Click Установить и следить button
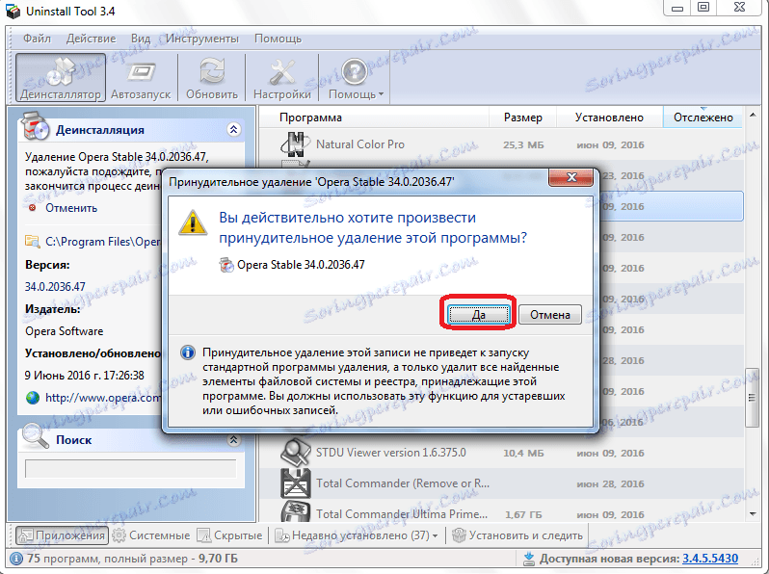The width and height of the screenshot is (769, 574). point(517,535)
